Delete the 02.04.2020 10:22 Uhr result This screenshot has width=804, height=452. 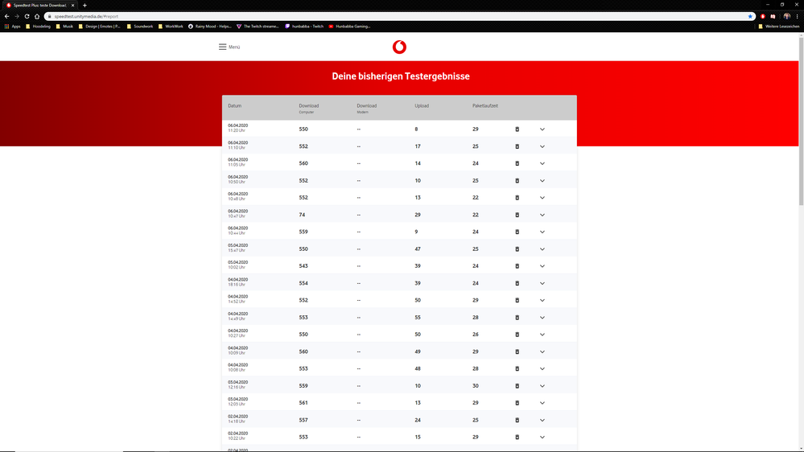click(517, 438)
